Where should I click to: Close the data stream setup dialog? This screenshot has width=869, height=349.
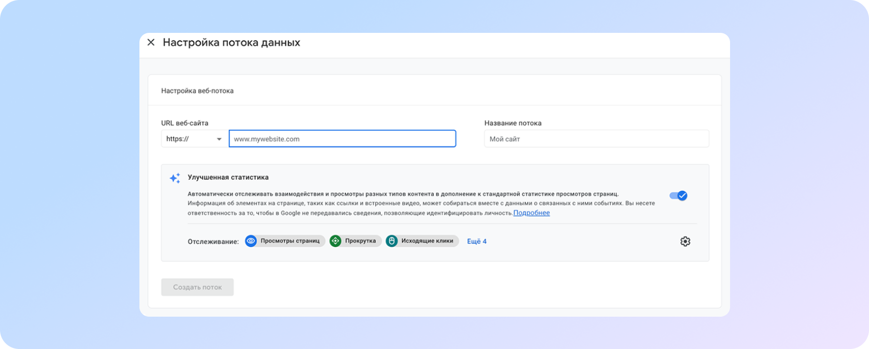(151, 43)
